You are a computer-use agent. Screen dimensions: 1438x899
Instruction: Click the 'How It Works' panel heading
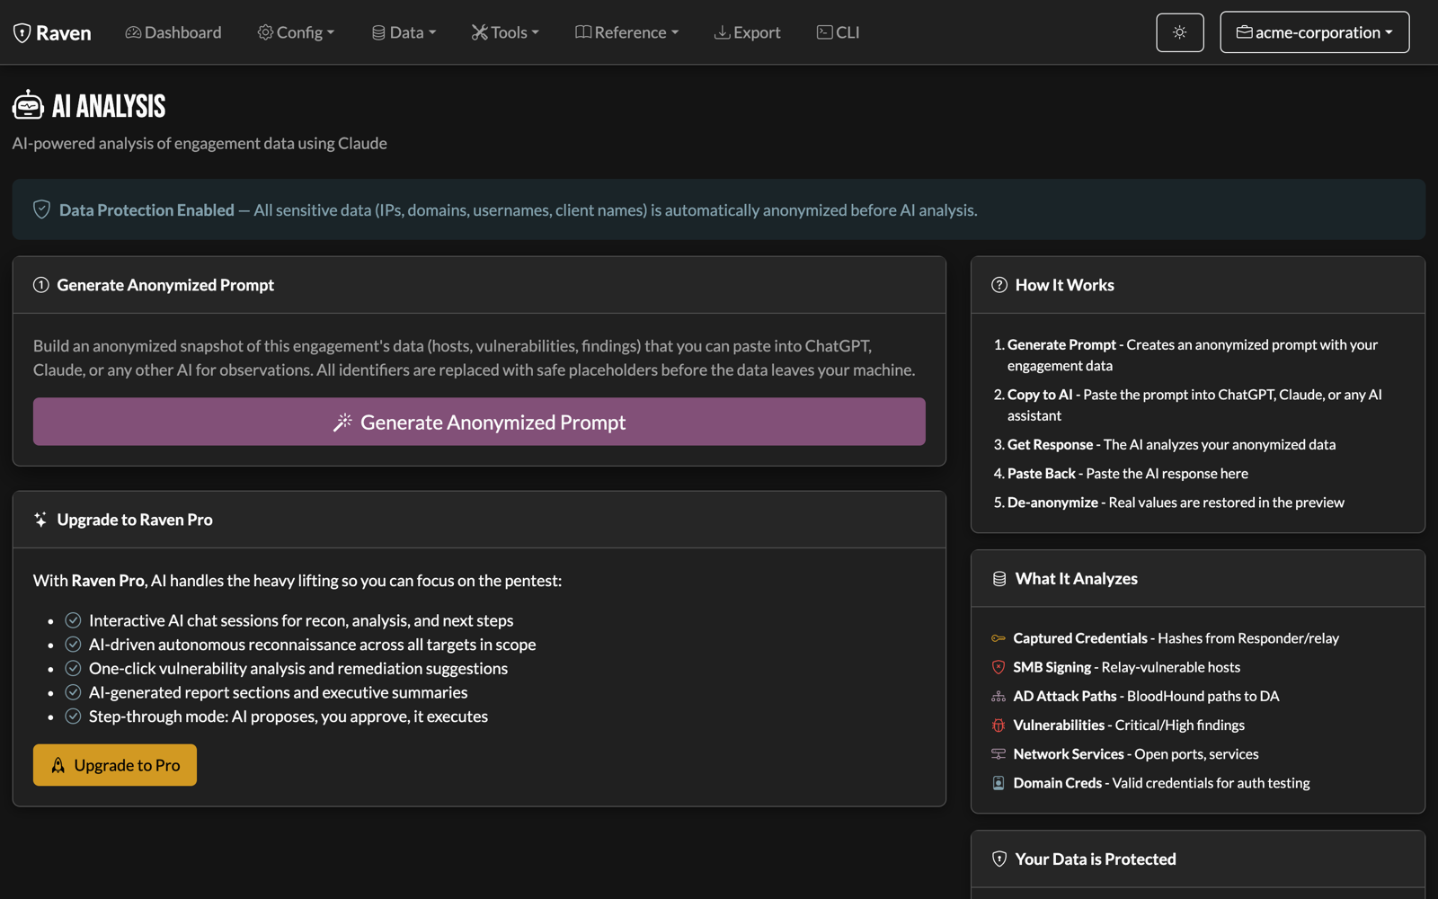(1065, 285)
